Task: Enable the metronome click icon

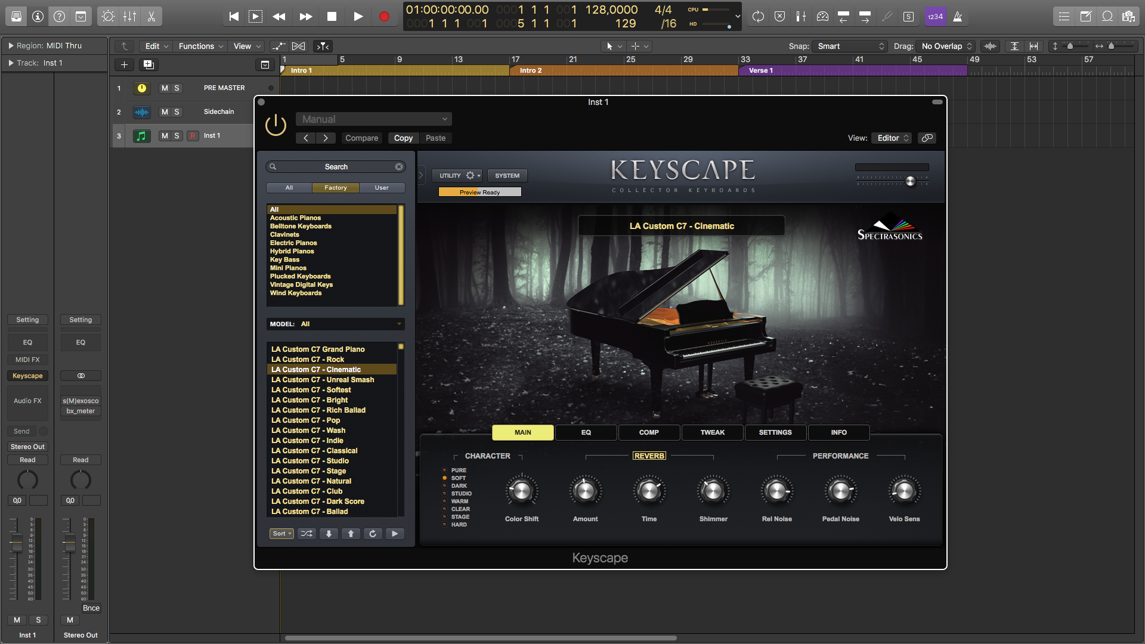Action: coord(957,17)
